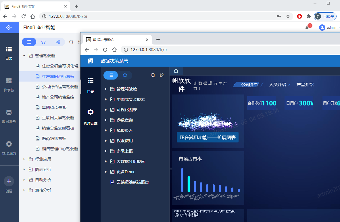Click the notification bell icon
Screen dimensions: 340x222
(307, 28)
